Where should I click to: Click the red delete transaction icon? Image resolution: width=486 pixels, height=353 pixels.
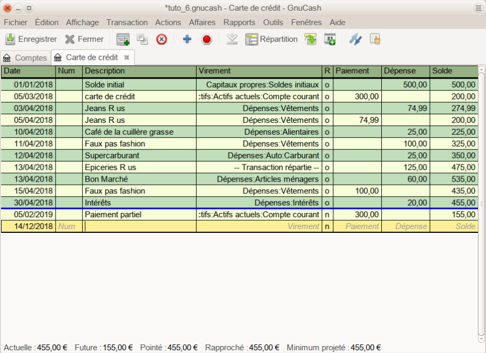tap(161, 39)
